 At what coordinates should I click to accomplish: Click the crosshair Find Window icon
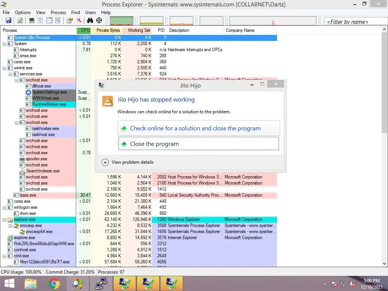coord(99,20)
